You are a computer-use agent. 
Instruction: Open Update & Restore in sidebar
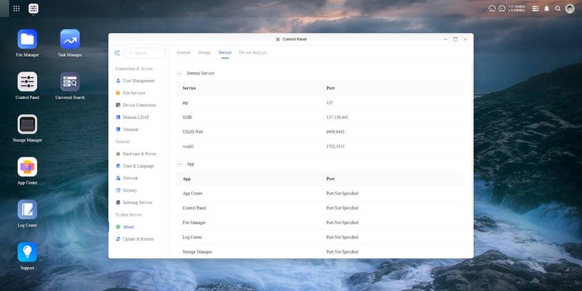click(138, 239)
